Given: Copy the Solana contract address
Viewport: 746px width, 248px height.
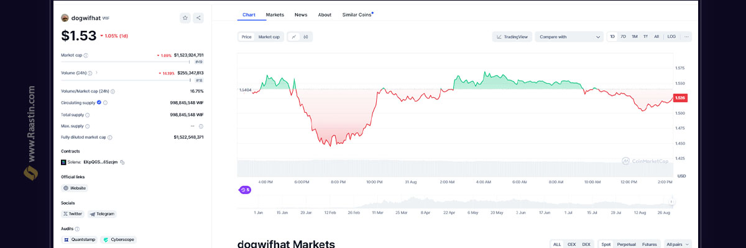Looking at the screenshot, I should tap(122, 162).
